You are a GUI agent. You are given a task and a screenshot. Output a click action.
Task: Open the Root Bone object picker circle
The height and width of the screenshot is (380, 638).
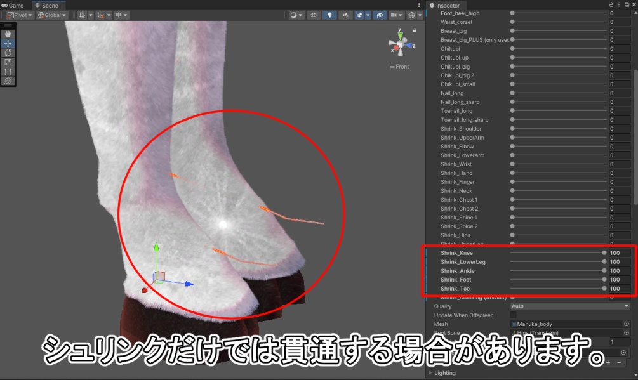[626, 332]
